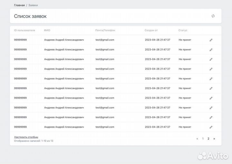
Task: Click the edit icon on the ninth row
Action: 211,117
